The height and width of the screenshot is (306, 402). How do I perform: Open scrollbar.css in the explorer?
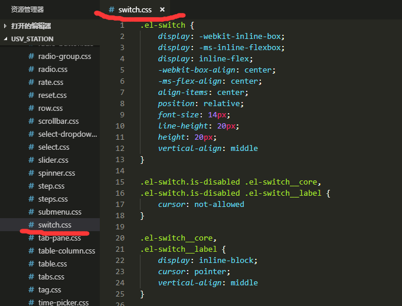pyautogui.click(x=58, y=121)
